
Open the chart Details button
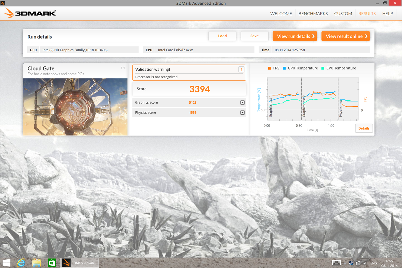tap(364, 128)
